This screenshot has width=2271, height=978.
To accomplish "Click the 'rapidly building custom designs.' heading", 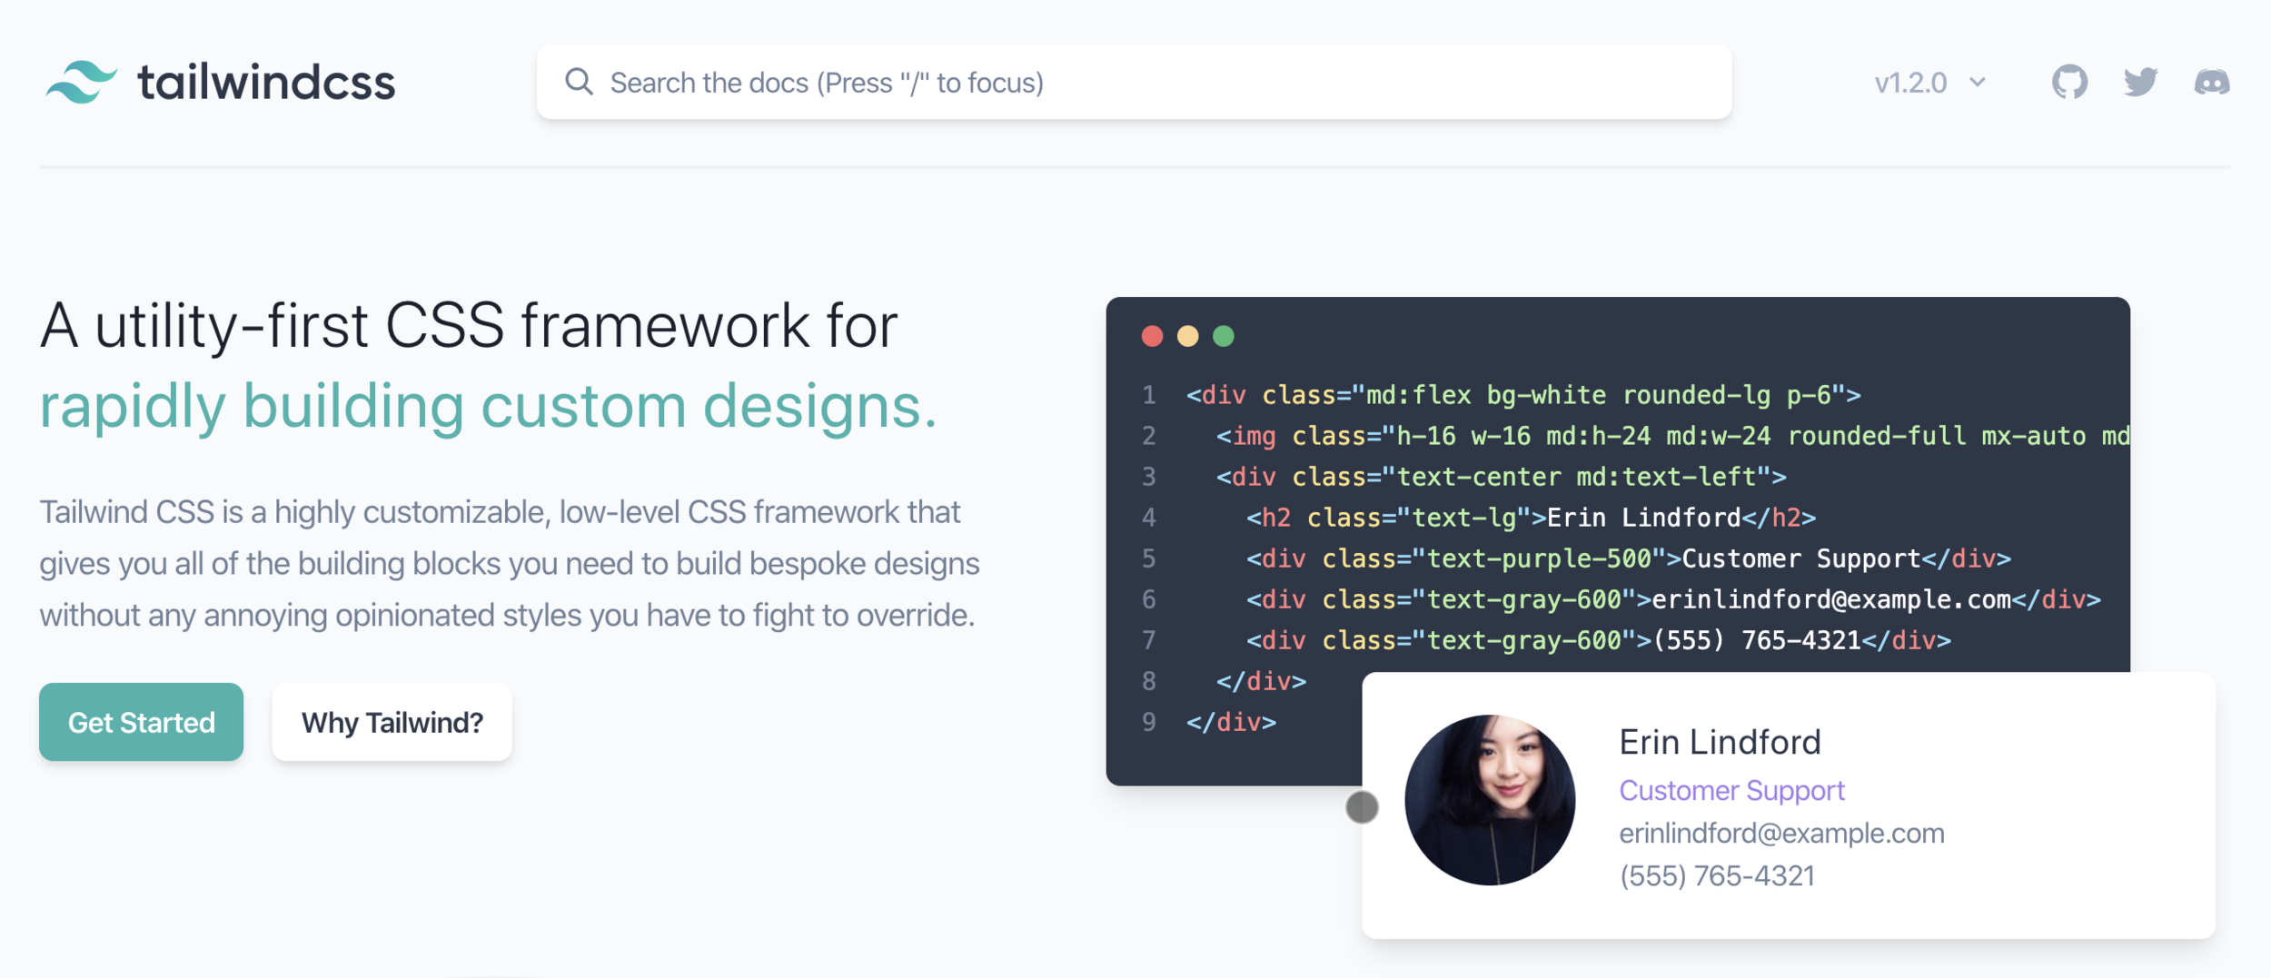I will coord(488,405).
